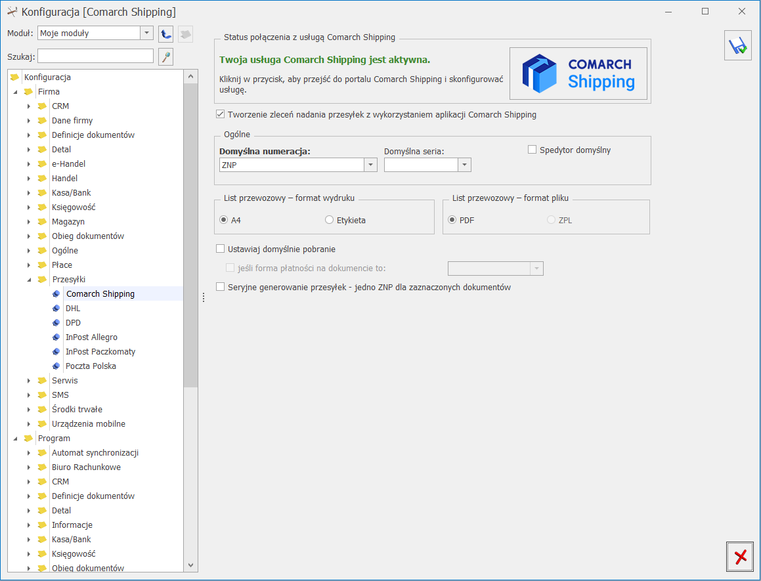Click the e-Handel folder icon
761x581 pixels.
click(x=42, y=164)
